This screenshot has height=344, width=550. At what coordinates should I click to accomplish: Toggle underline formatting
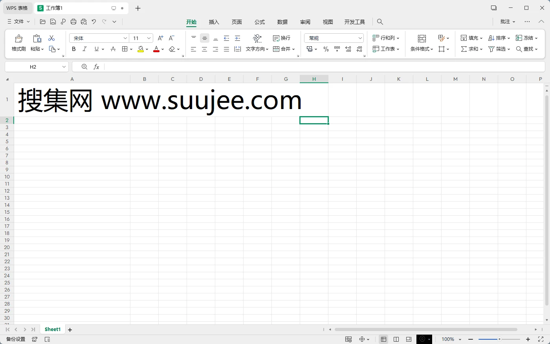(x=96, y=49)
